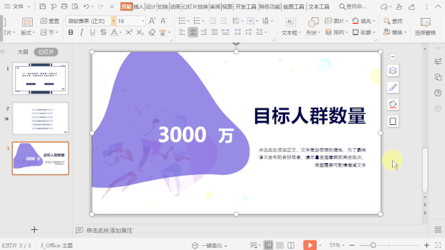Open the 文件 menu dropdown
This screenshot has height=250, width=445.
(x=17, y=6)
